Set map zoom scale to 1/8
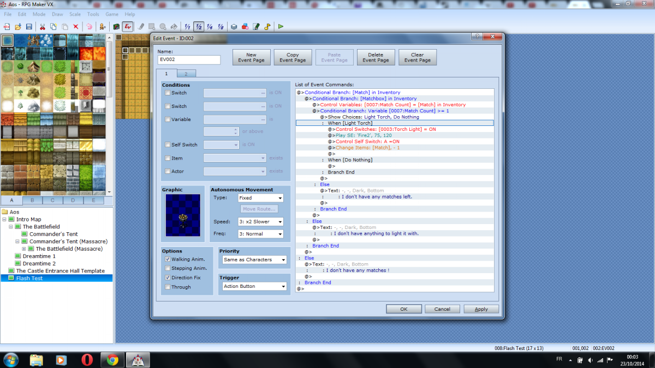Viewport: 655px width, 368px height. coord(221,26)
